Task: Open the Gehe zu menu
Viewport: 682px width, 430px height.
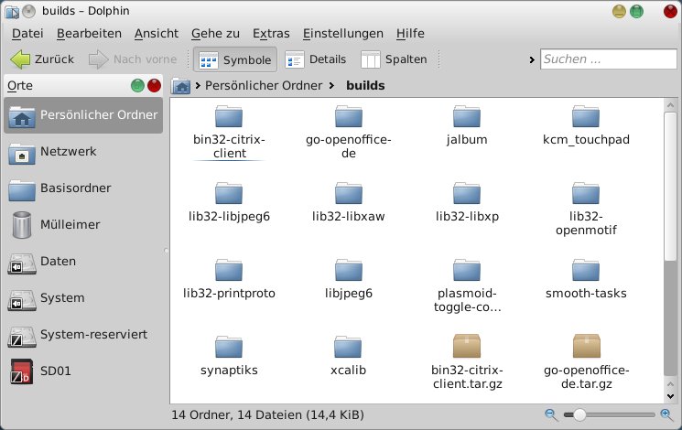Action: coord(215,34)
